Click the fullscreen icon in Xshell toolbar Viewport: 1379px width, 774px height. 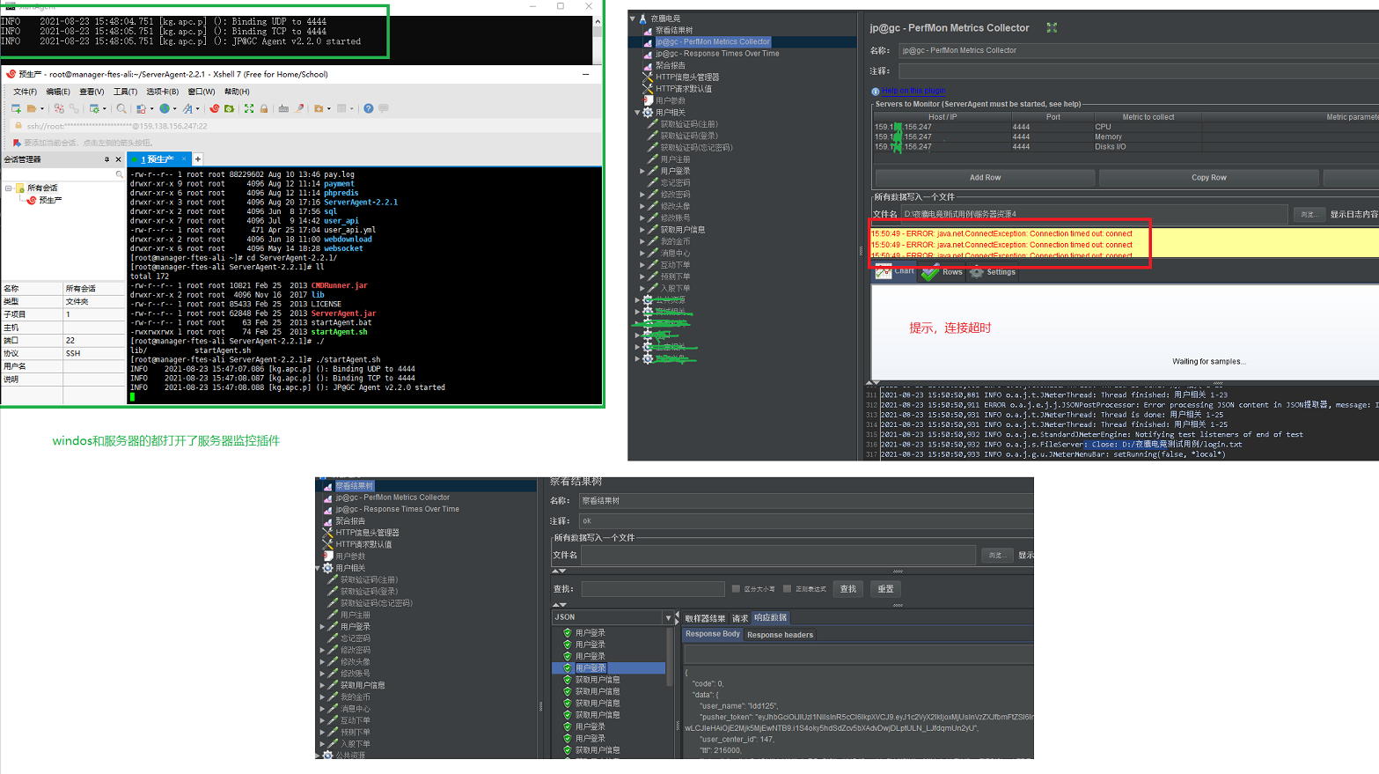point(249,108)
